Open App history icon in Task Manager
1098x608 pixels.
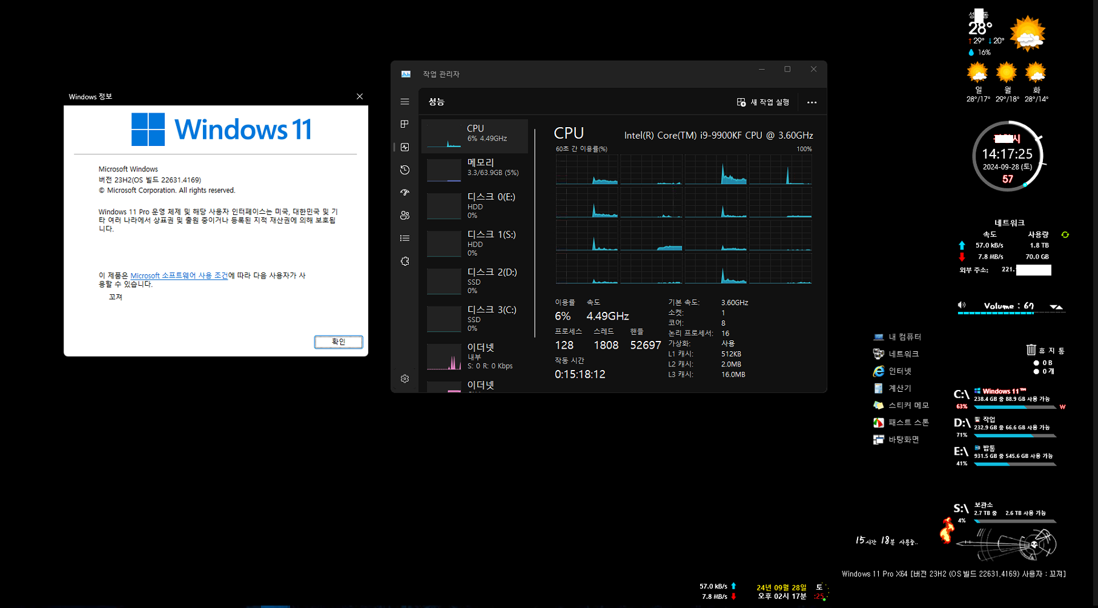[405, 170]
